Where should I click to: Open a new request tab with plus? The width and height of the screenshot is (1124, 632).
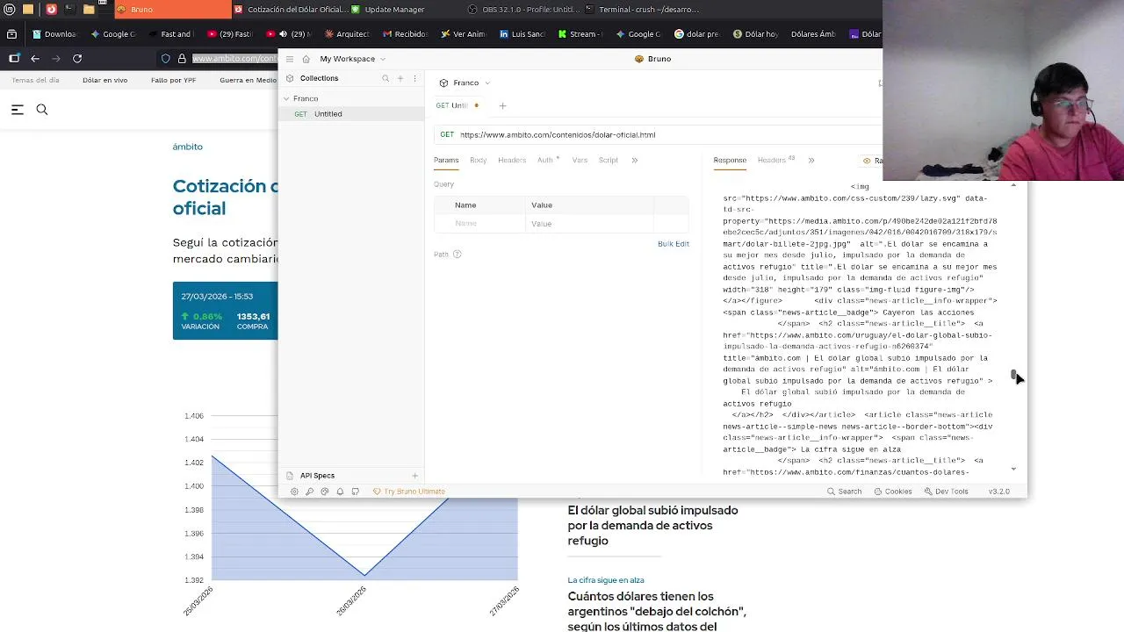(502, 105)
